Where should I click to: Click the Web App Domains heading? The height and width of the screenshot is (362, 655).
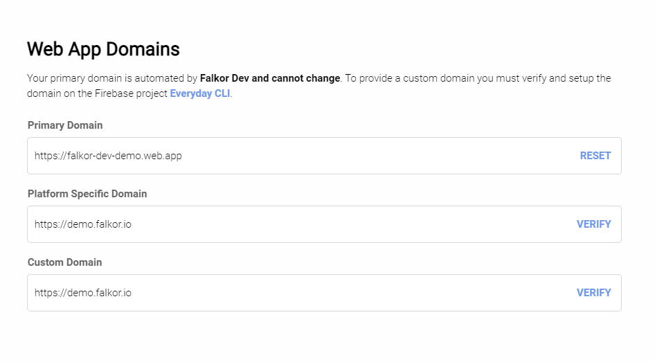103,49
